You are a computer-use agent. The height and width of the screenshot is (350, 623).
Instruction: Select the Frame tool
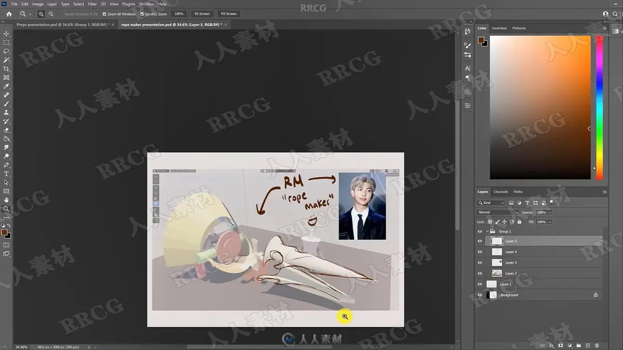[7, 77]
